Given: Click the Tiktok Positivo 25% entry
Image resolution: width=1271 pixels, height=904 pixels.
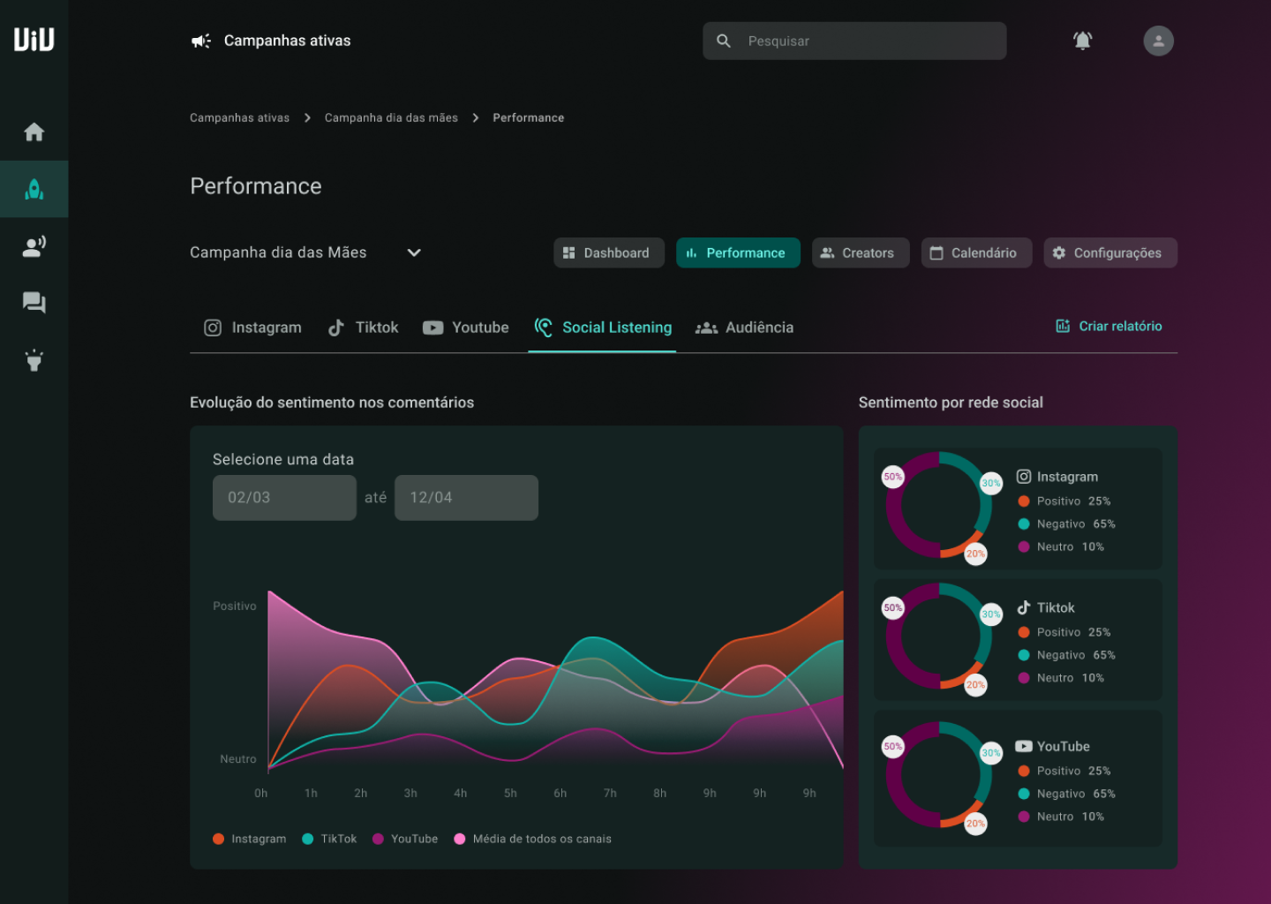Looking at the screenshot, I should coord(1064,632).
